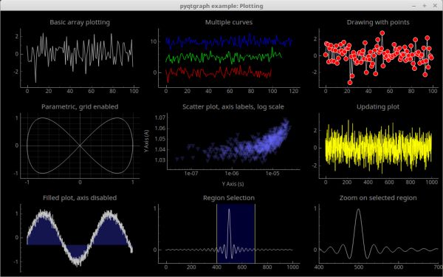Click the "Y Axis (A)" vertical axis label

coord(145,141)
